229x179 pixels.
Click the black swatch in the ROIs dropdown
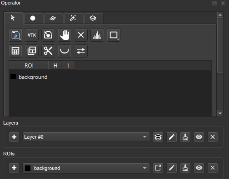click(x=28, y=168)
